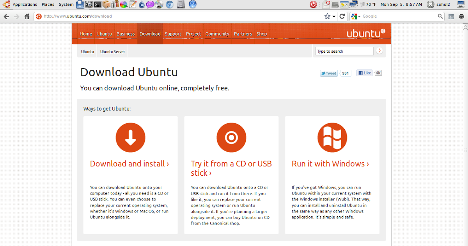
Task: Open the Applications menu
Action: click(25, 5)
